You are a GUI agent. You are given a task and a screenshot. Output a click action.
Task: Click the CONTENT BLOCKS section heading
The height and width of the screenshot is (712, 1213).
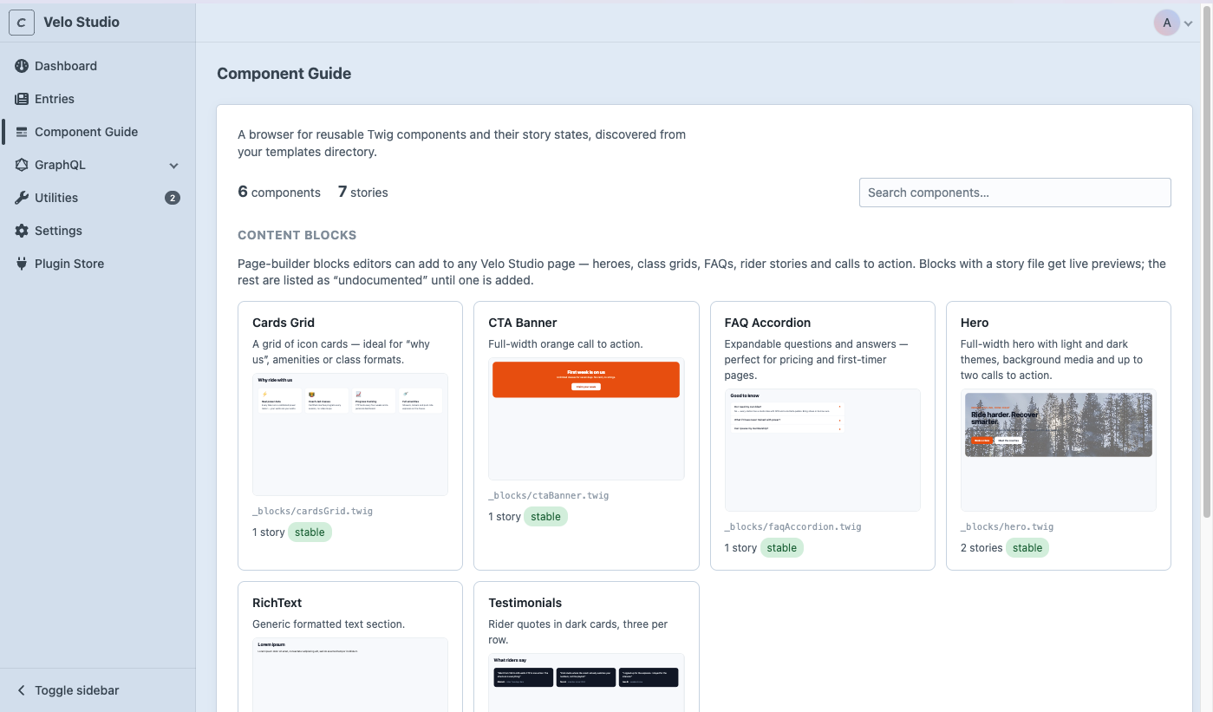pos(297,235)
